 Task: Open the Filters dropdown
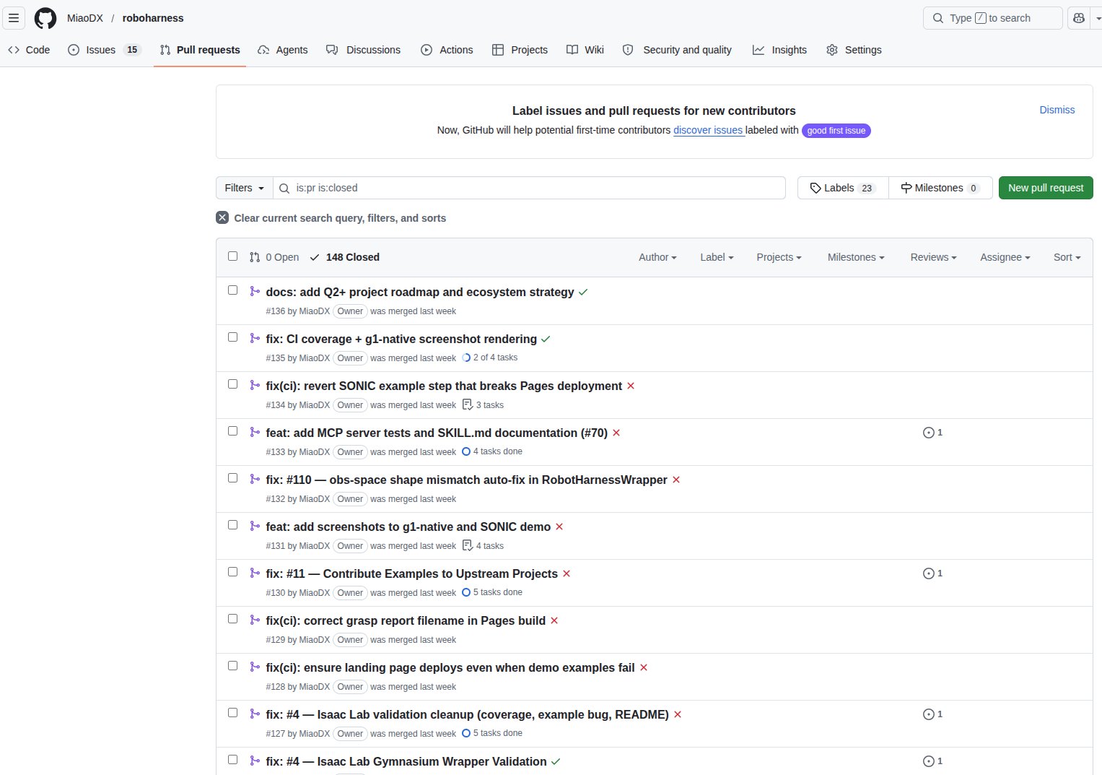(245, 188)
